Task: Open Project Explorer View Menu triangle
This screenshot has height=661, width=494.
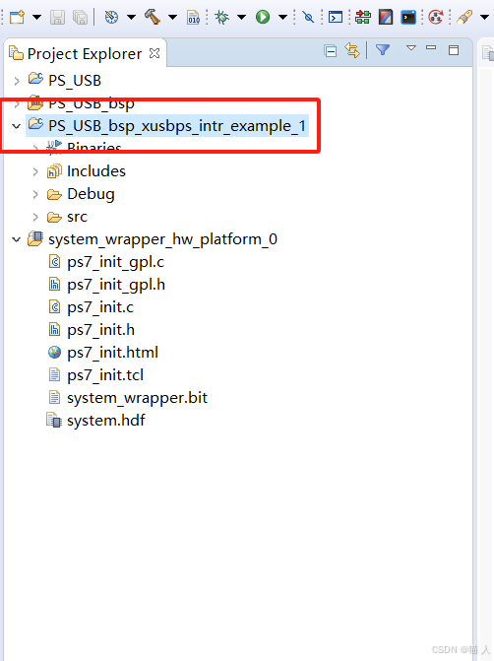Action: 411,48
